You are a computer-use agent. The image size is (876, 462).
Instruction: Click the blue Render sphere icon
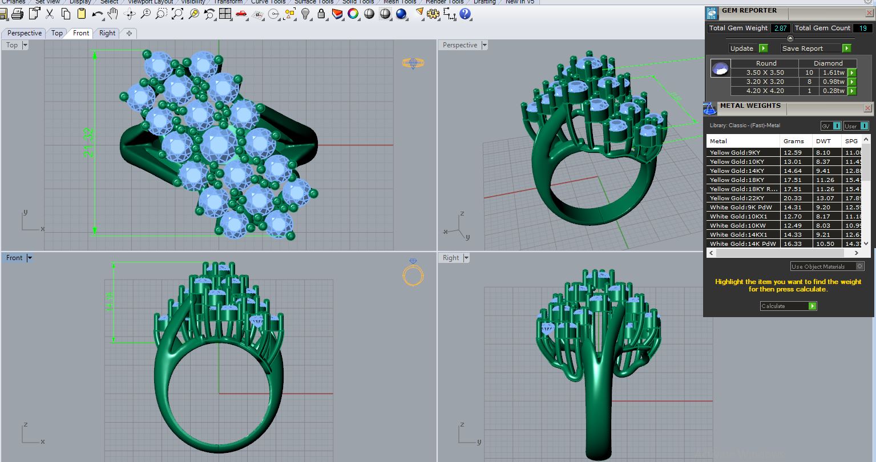[401, 14]
